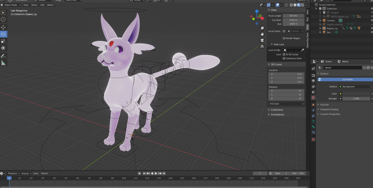Open the Object properties tab icon
This screenshot has width=373, height=188.
pos(313,105)
